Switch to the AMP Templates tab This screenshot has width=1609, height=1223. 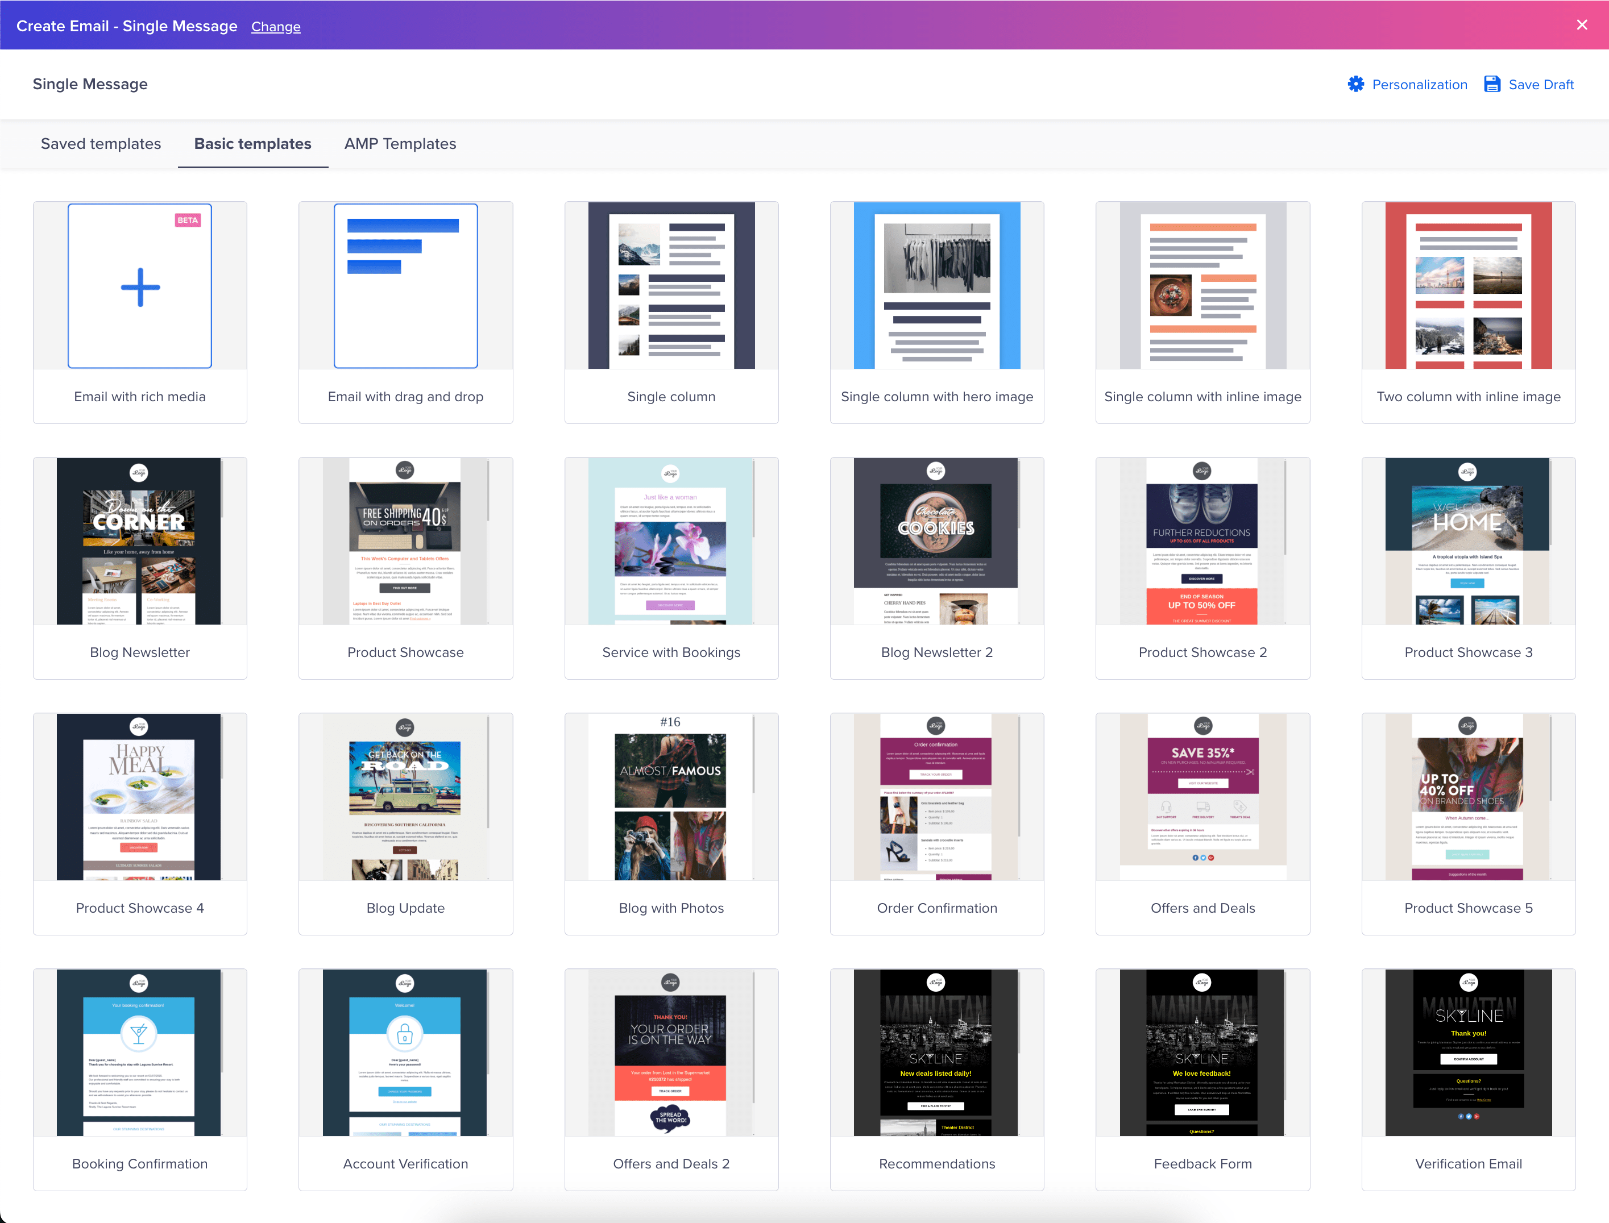[x=400, y=143]
